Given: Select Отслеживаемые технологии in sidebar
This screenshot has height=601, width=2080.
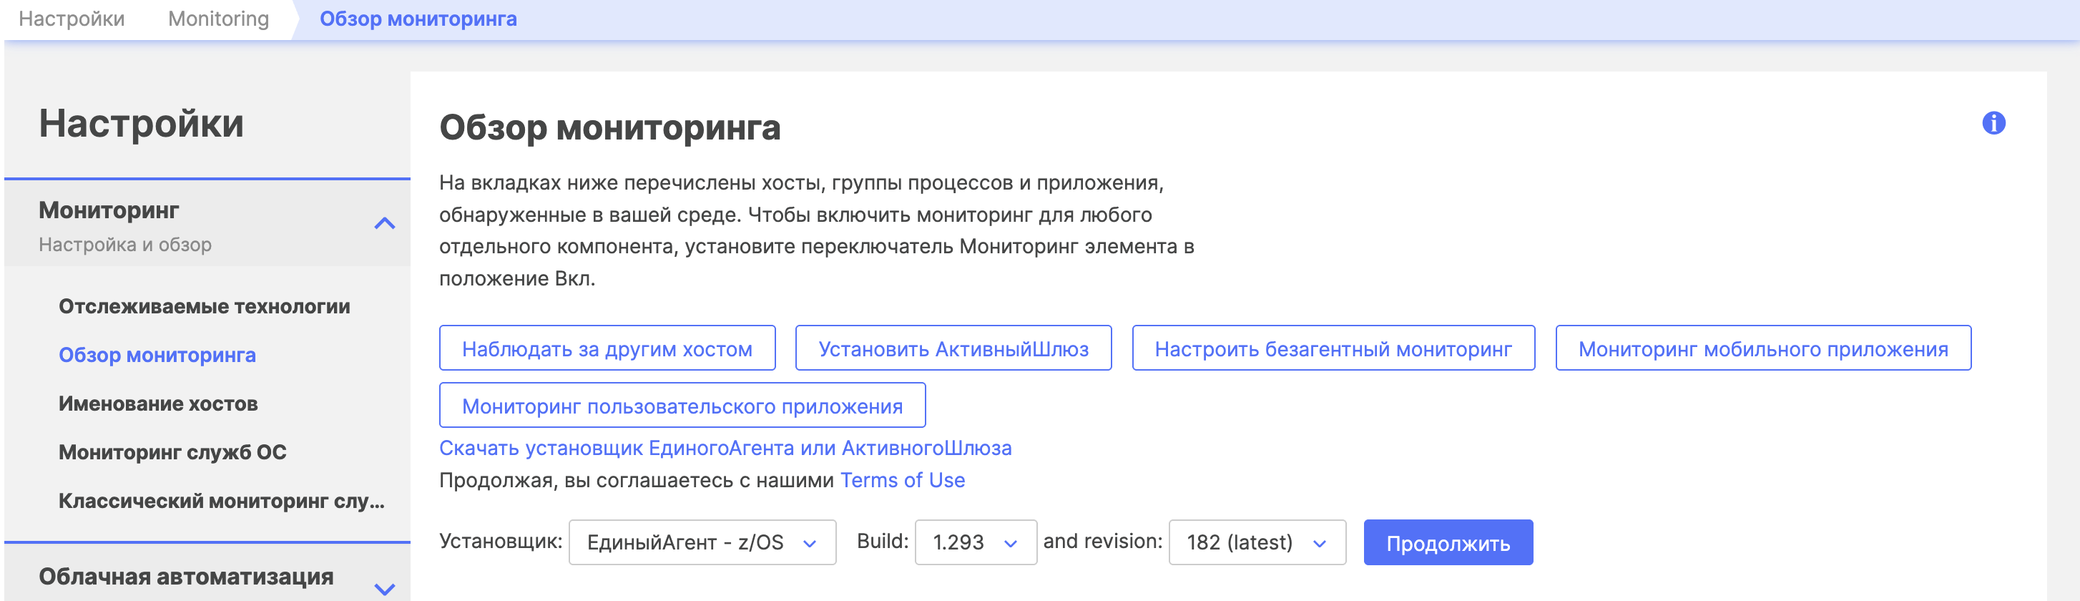Looking at the screenshot, I should pyautogui.click(x=205, y=306).
